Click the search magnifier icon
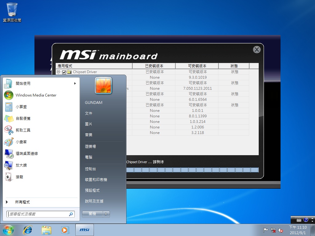The height and width of the screenshot is (236, 315). [71, 214]
